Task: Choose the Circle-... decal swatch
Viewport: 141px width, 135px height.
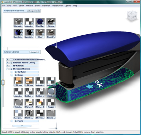Action: click(51, 92)
